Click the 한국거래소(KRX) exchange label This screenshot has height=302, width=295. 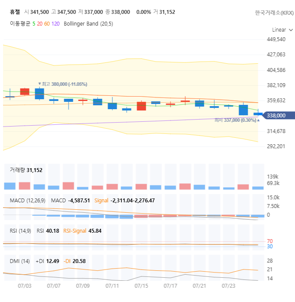274,13
